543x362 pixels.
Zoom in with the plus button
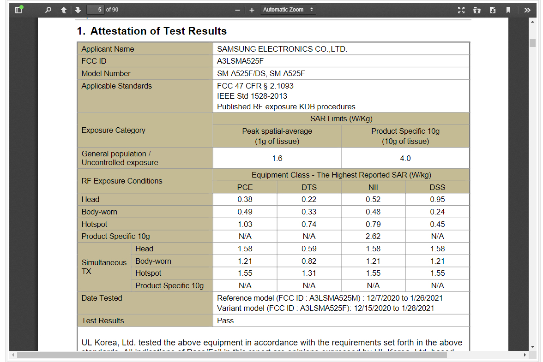252,10
